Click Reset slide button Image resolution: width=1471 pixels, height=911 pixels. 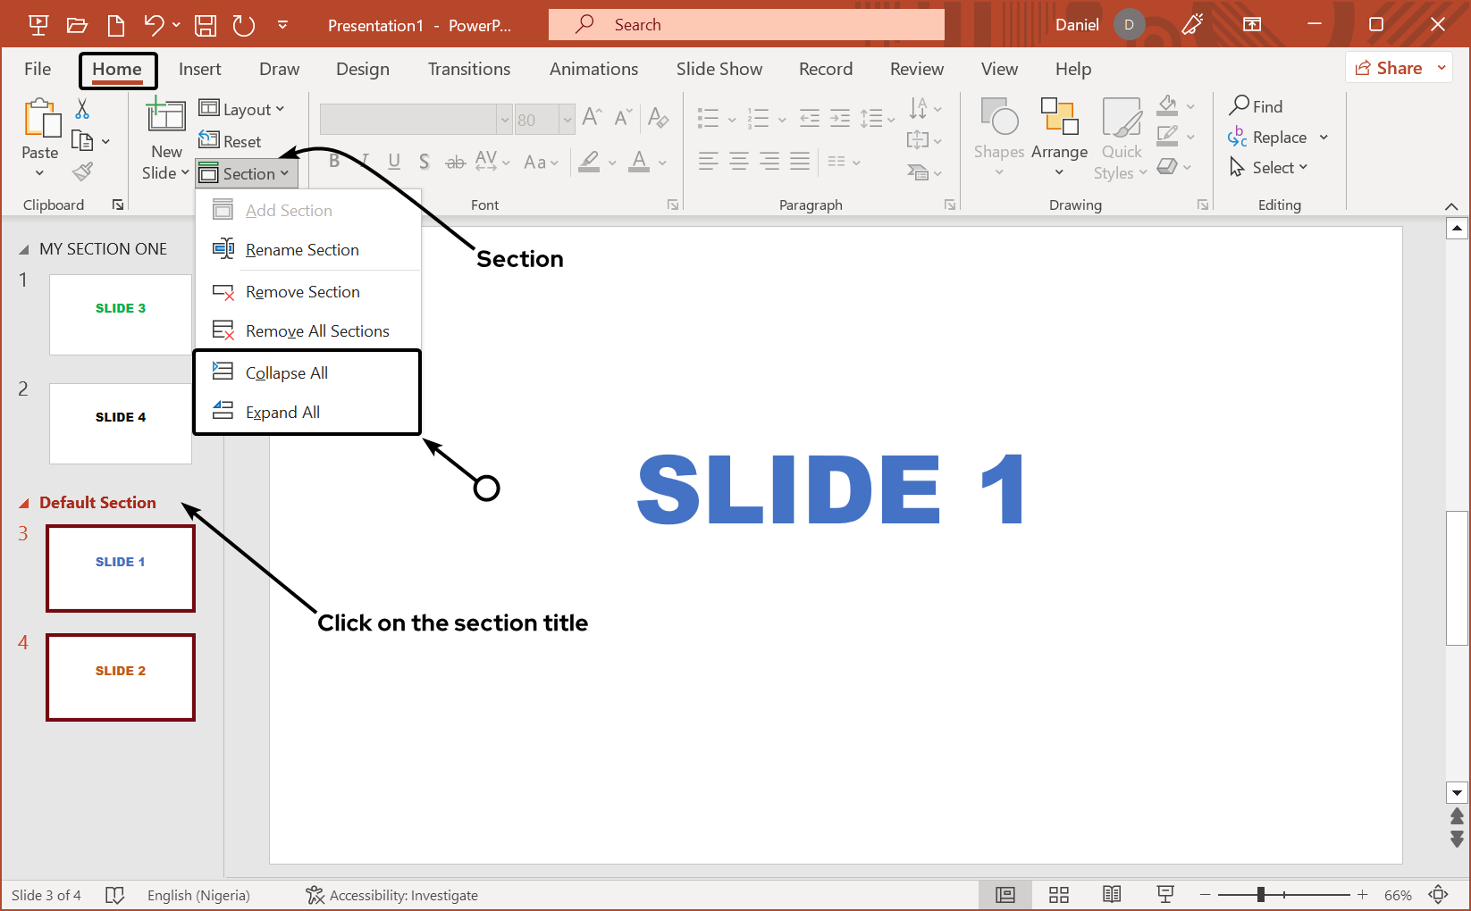pos(231,141)
